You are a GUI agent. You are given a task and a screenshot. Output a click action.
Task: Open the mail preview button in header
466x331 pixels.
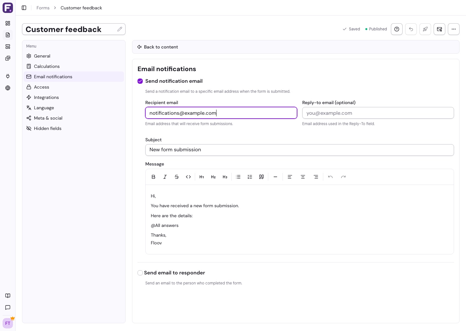pyautogui.click(x=439, y=29)
